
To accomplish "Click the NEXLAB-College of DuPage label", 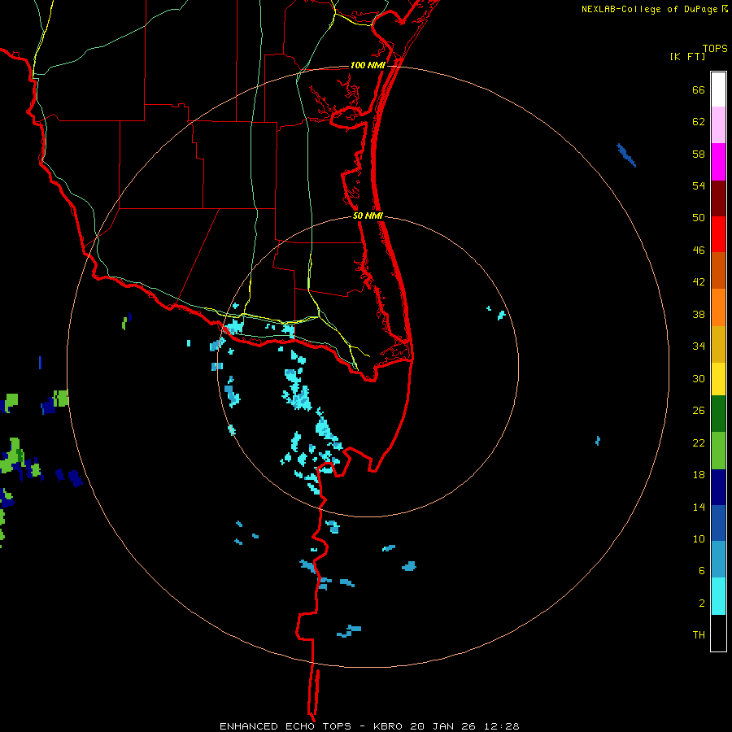I will pos(649,9).
